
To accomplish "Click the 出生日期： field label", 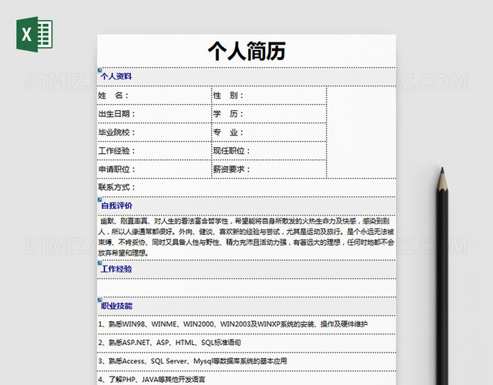I will coord(116,114).
